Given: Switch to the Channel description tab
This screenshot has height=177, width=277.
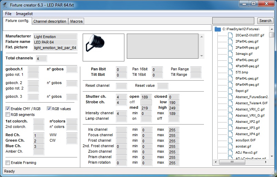Looking at the screenshot, I should click(50, 21).
